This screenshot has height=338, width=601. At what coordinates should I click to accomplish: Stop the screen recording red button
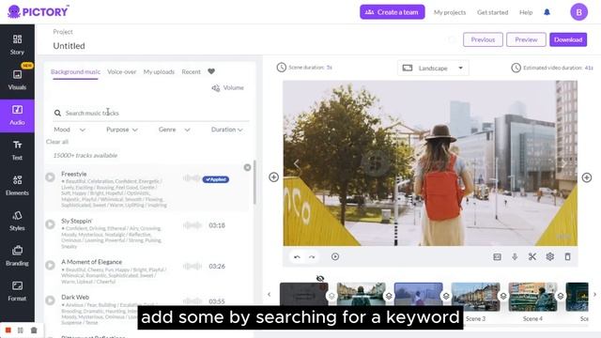8,330
